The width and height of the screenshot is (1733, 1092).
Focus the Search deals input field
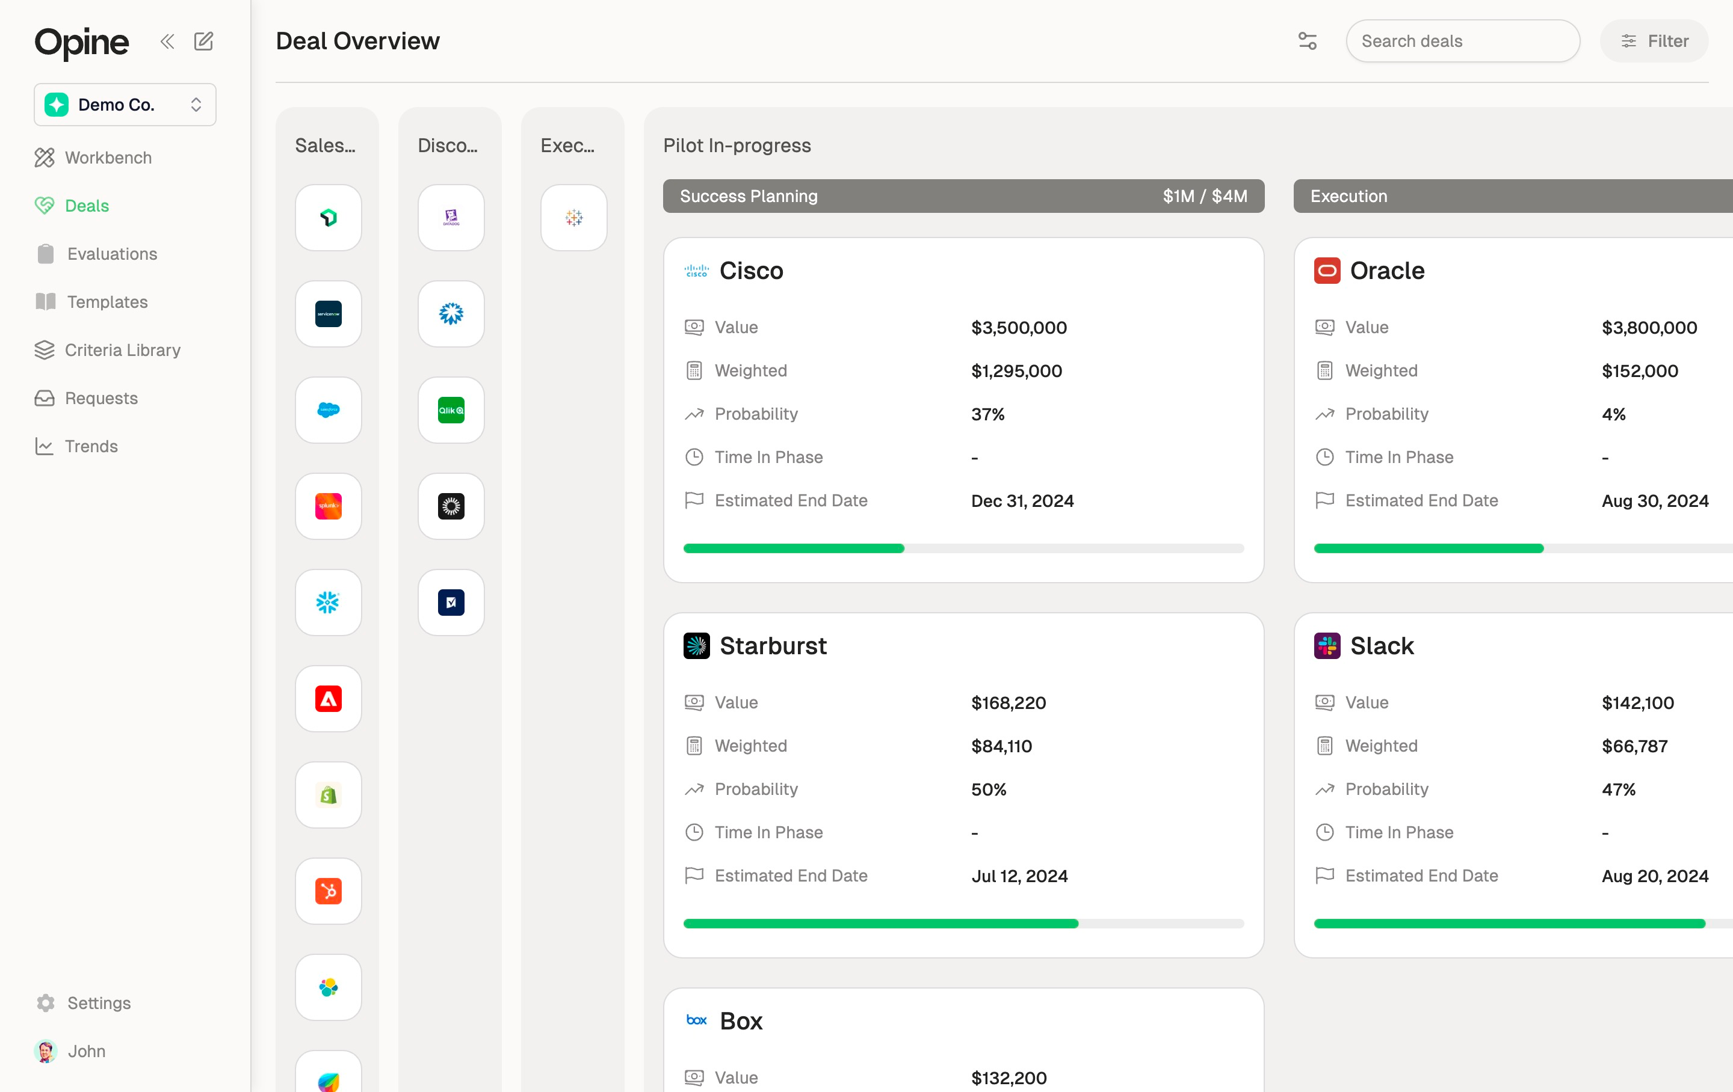1462,41
